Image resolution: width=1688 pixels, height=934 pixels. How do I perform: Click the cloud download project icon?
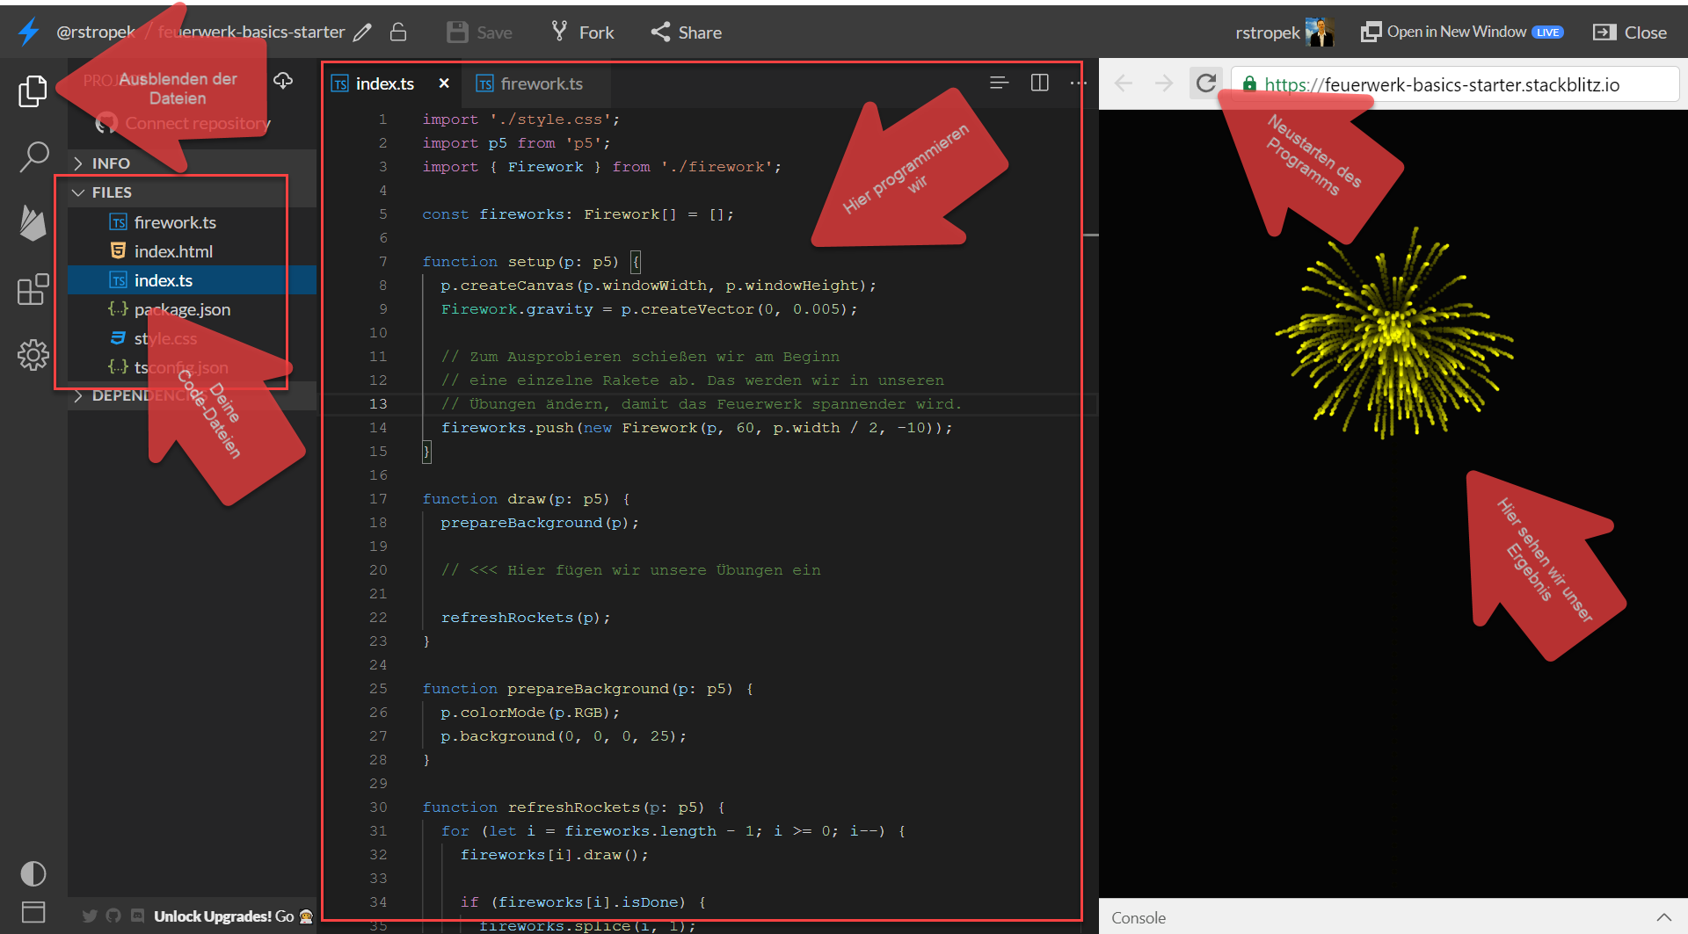(x=283, y=81)
